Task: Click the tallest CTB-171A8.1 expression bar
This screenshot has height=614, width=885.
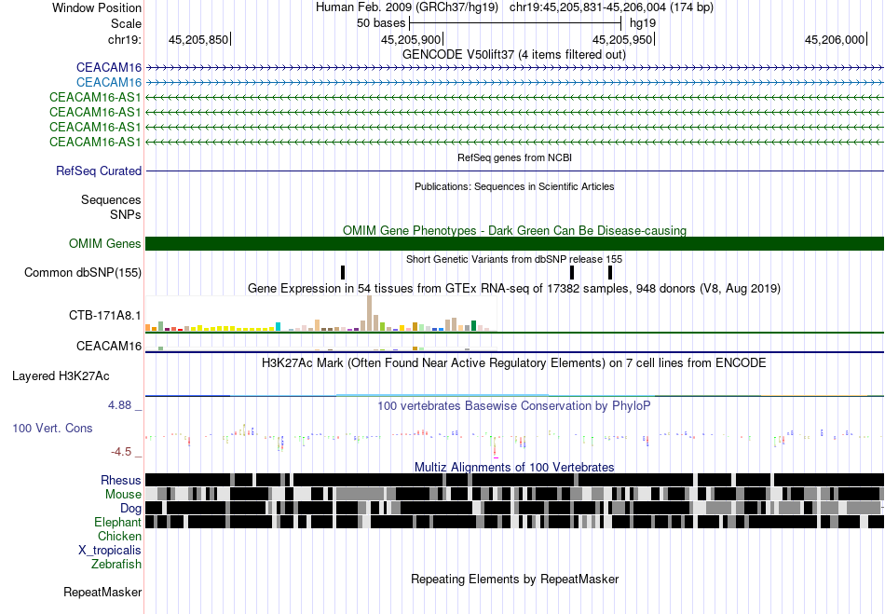Action: 369,313
